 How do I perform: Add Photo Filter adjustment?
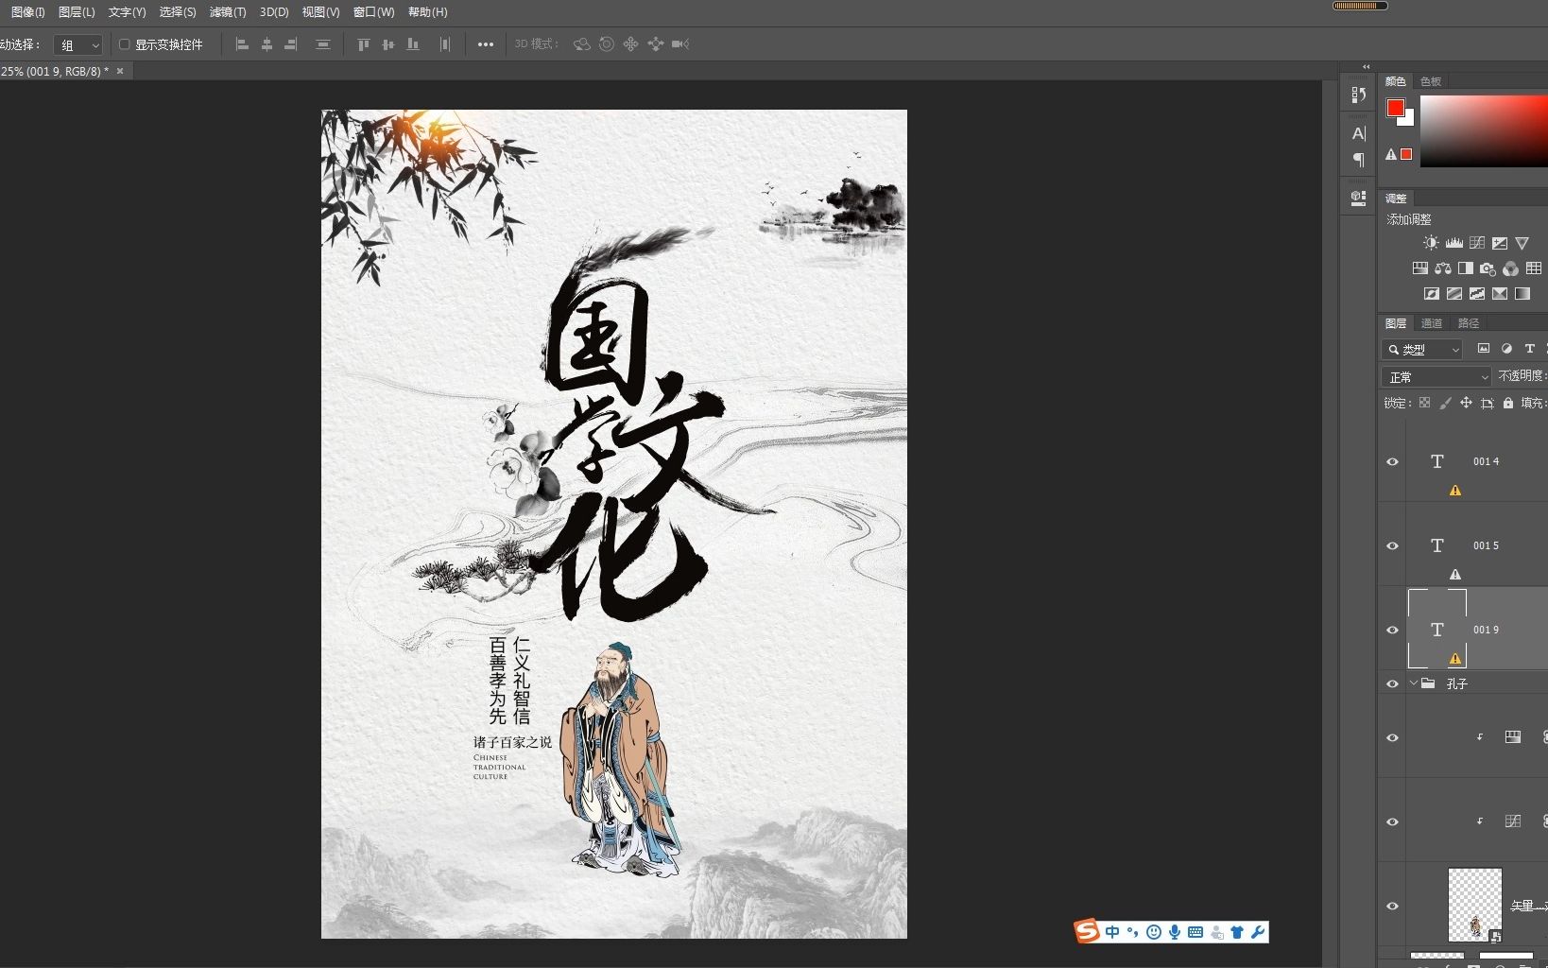point(1488,268)
